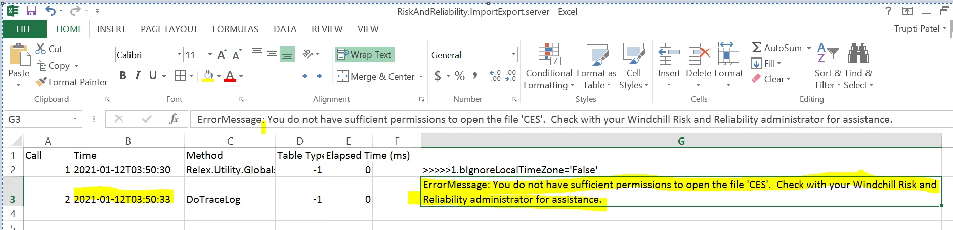Decrease font size with the small A
Image resolution: width=953 pixels, height=230 pixels.
pos(237,54)
